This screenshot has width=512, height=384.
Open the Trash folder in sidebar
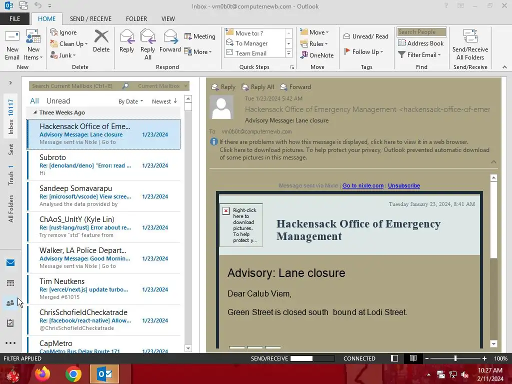(11, 175)
